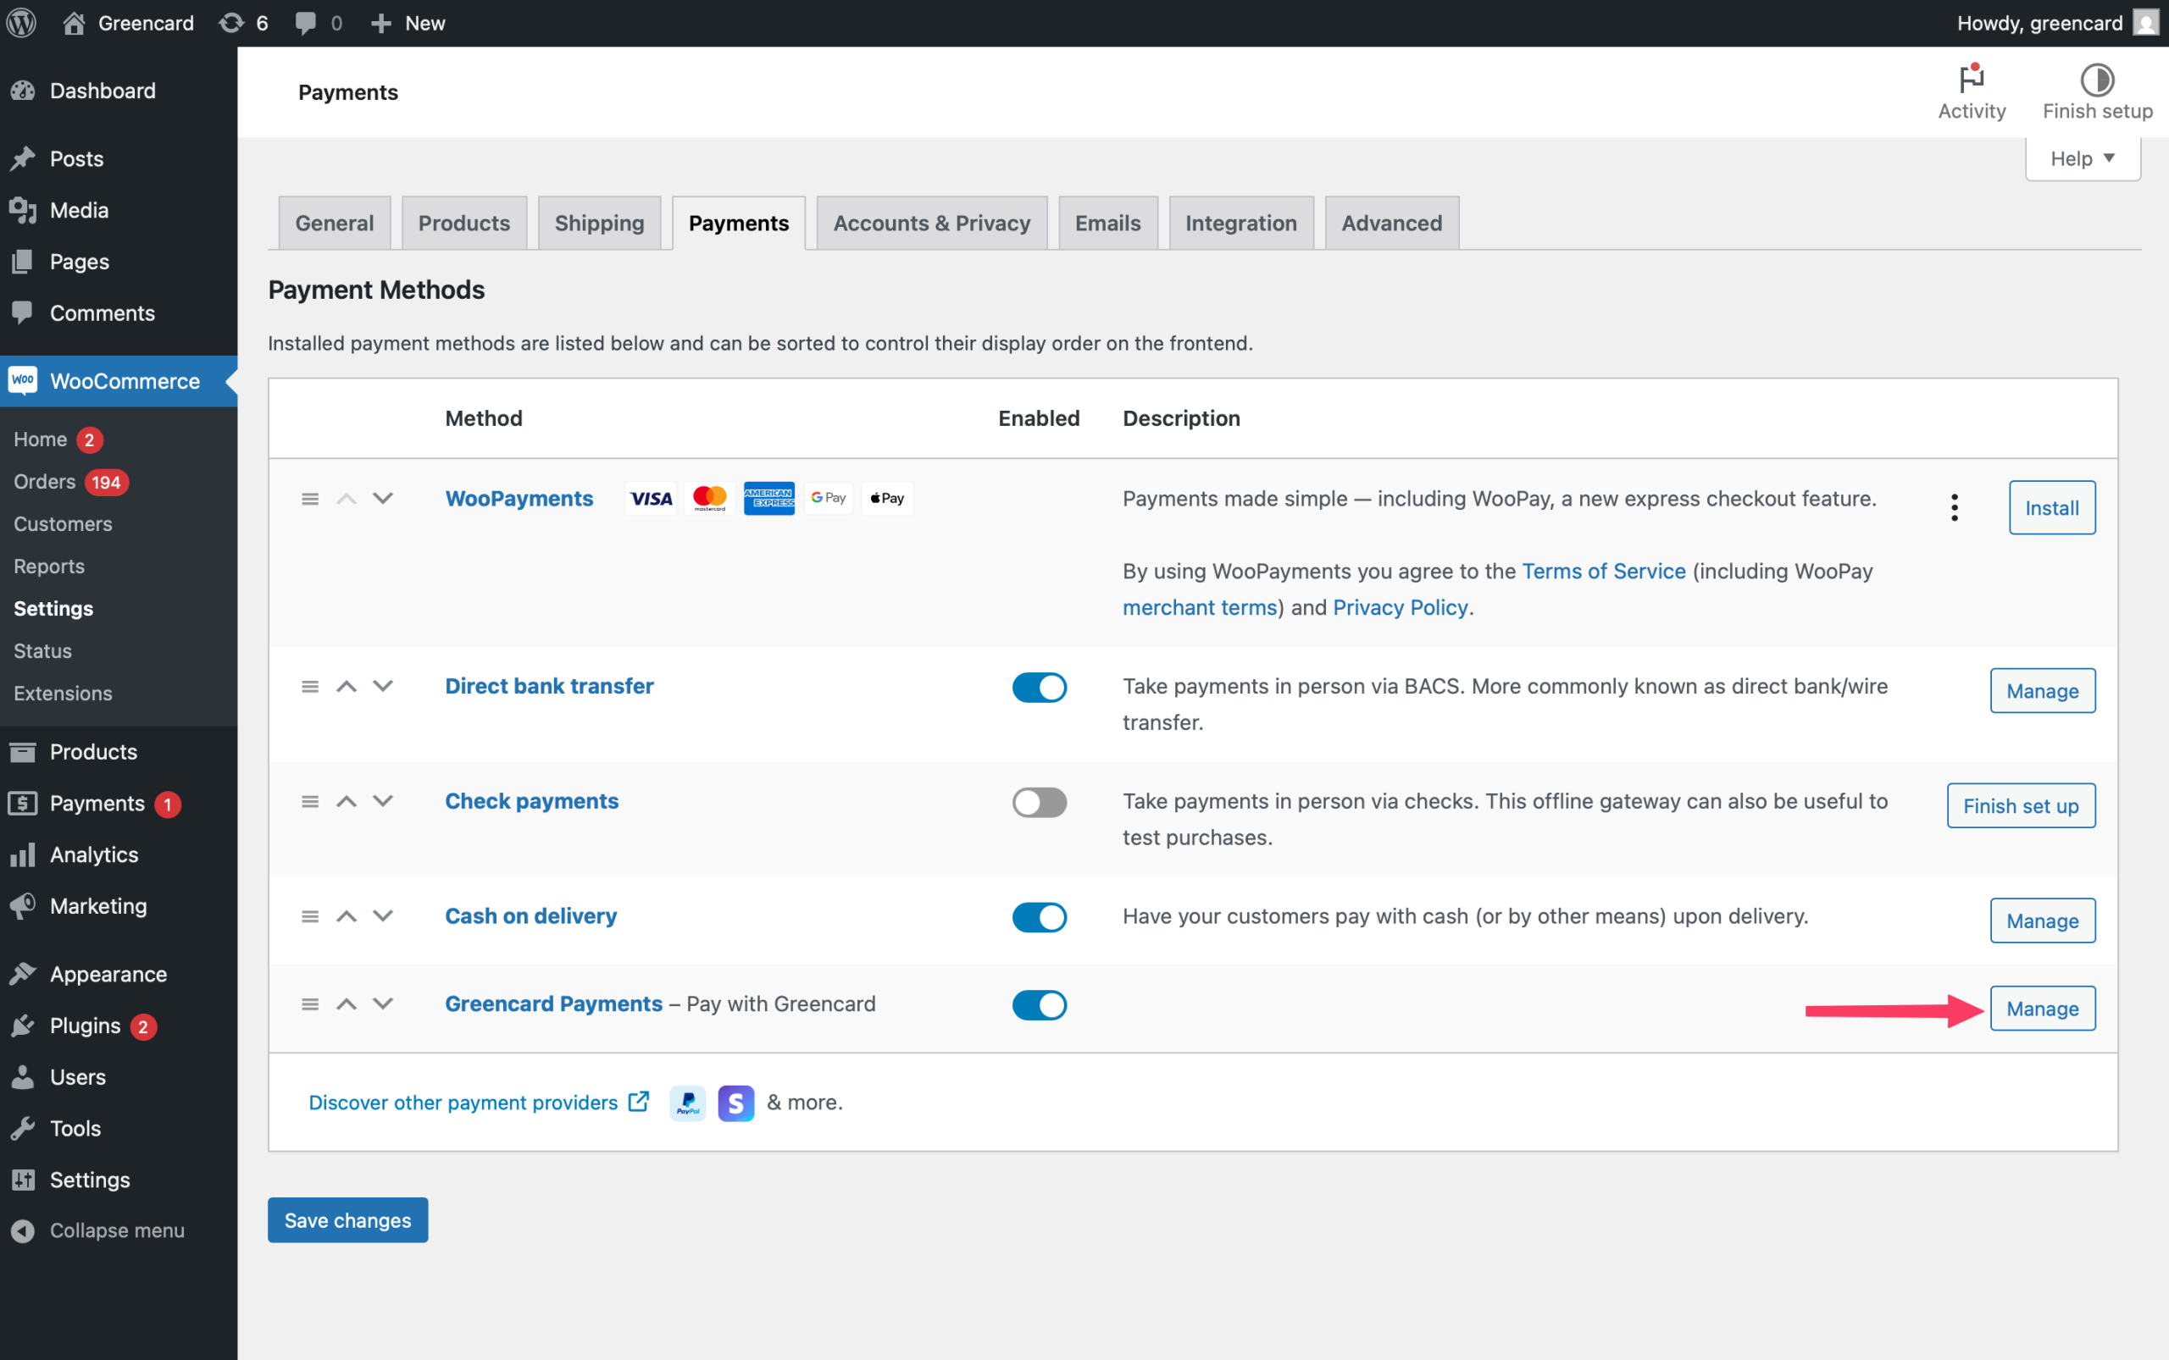Image resolution: width=2169 pixels, height=1360 pixels.
Task: Grab the Direct bank transfer drag handle
Action: (309, 686)
